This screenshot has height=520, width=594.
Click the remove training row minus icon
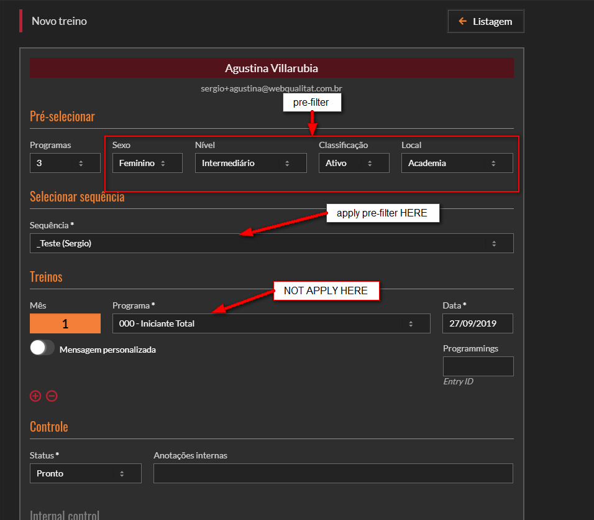click(52, 396)
